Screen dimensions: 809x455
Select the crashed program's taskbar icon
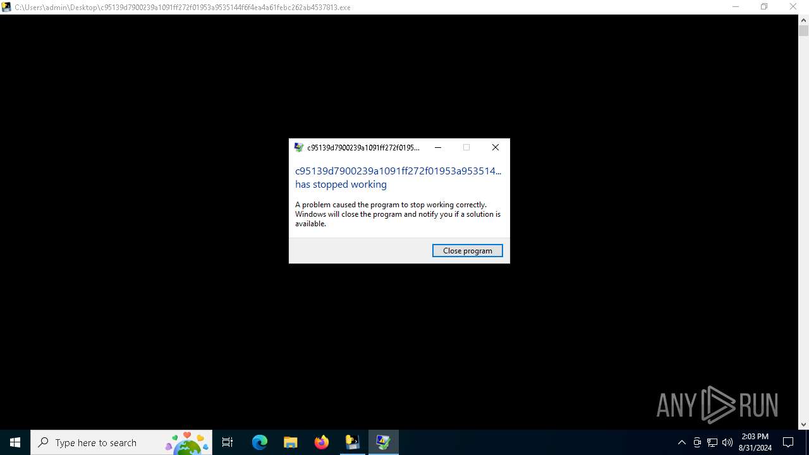pyautogui.click(x=383, y=442)
